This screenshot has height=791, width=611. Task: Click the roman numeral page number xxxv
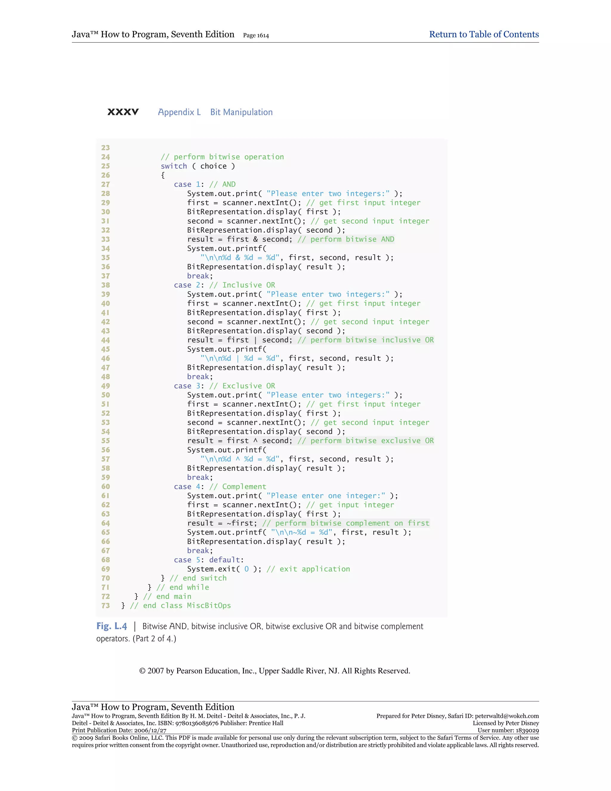tap(123, 112)
